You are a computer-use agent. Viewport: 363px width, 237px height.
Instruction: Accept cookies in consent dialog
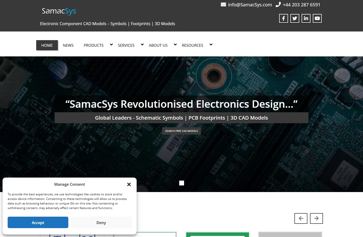[x=38, y=223]
